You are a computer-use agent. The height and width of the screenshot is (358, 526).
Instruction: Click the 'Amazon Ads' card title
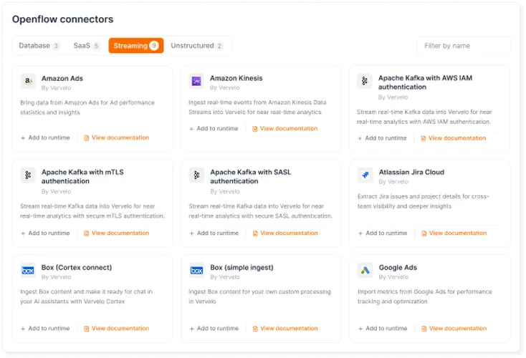point(62,79)
